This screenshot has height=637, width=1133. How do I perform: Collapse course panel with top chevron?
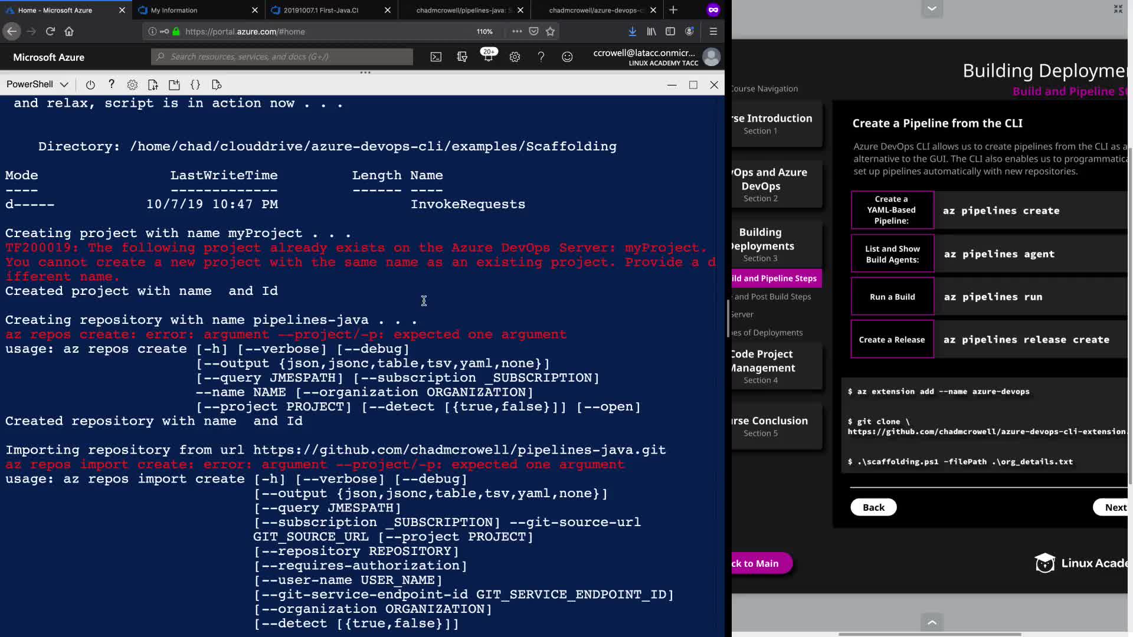pos(932,8)
